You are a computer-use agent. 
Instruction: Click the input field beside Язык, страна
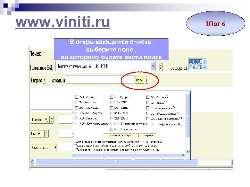65,147
